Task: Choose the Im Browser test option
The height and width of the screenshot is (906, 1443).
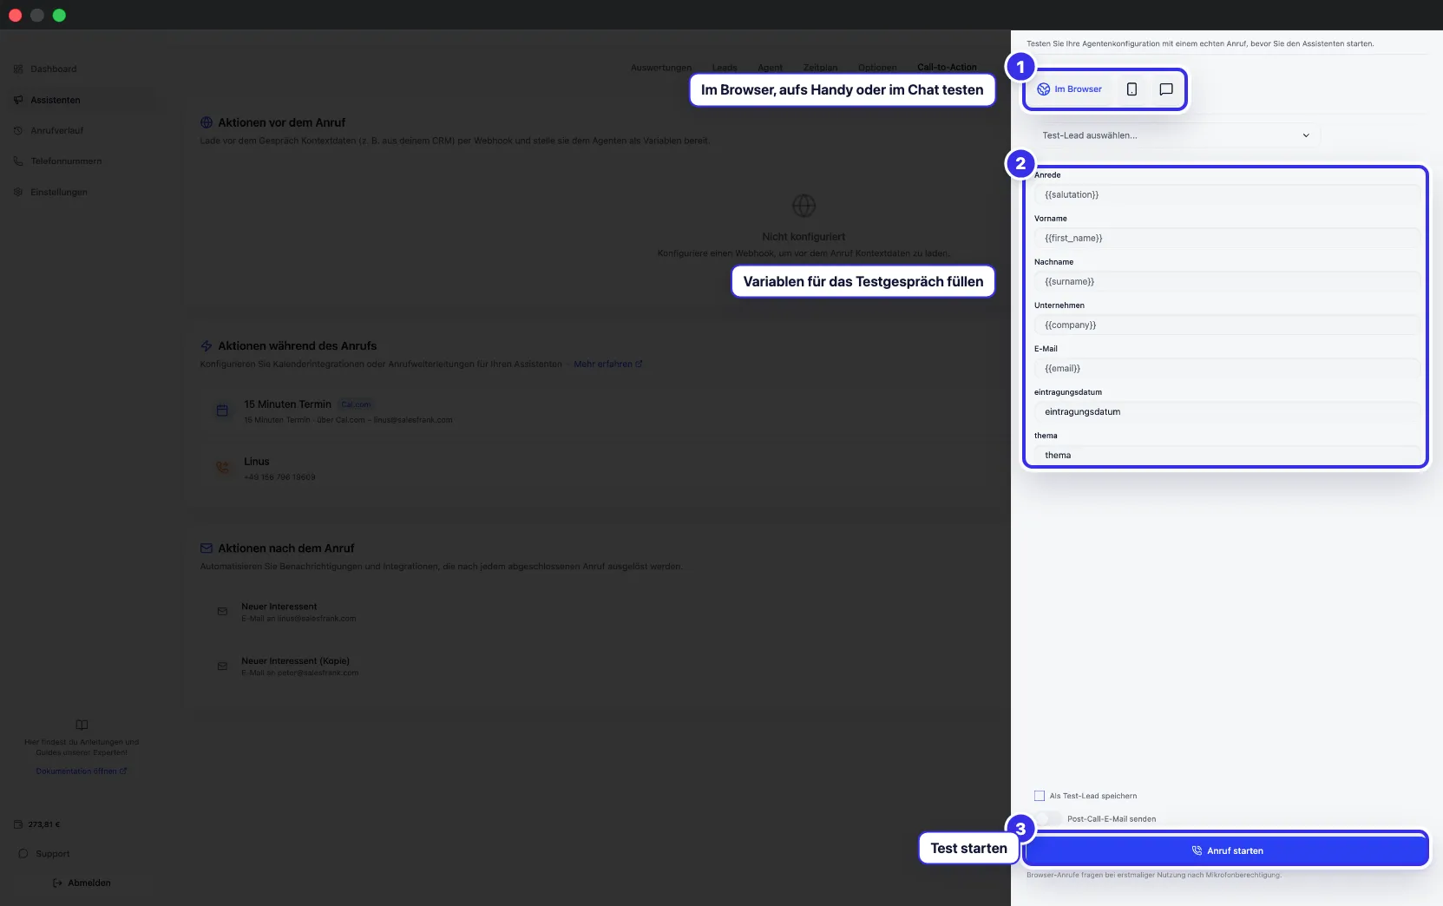Action: pos(1070,89)
